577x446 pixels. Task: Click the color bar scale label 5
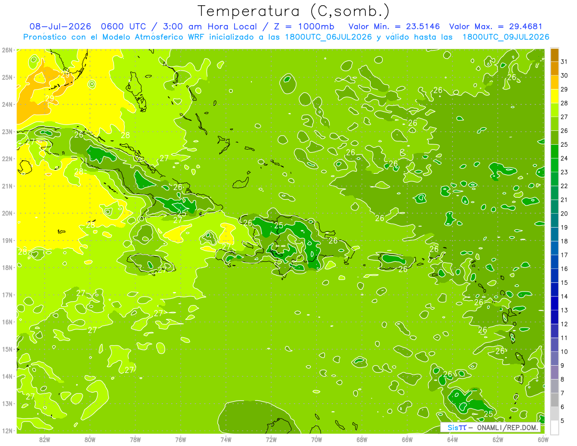click(563, 421)
